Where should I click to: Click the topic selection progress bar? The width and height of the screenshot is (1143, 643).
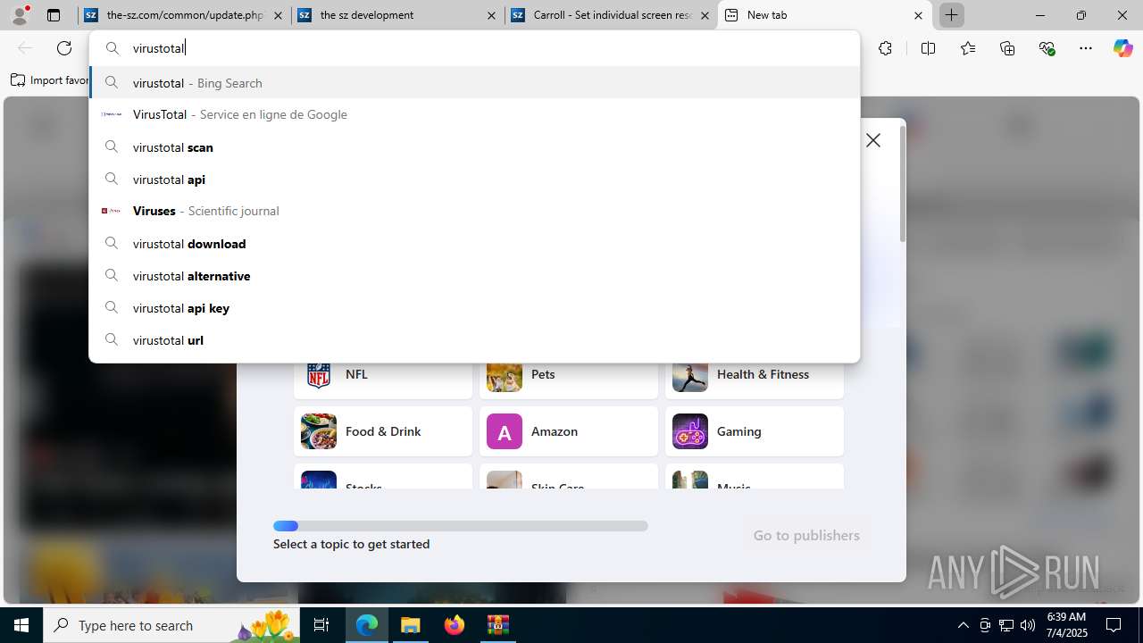pyautogui.click(x=461, y=526)
